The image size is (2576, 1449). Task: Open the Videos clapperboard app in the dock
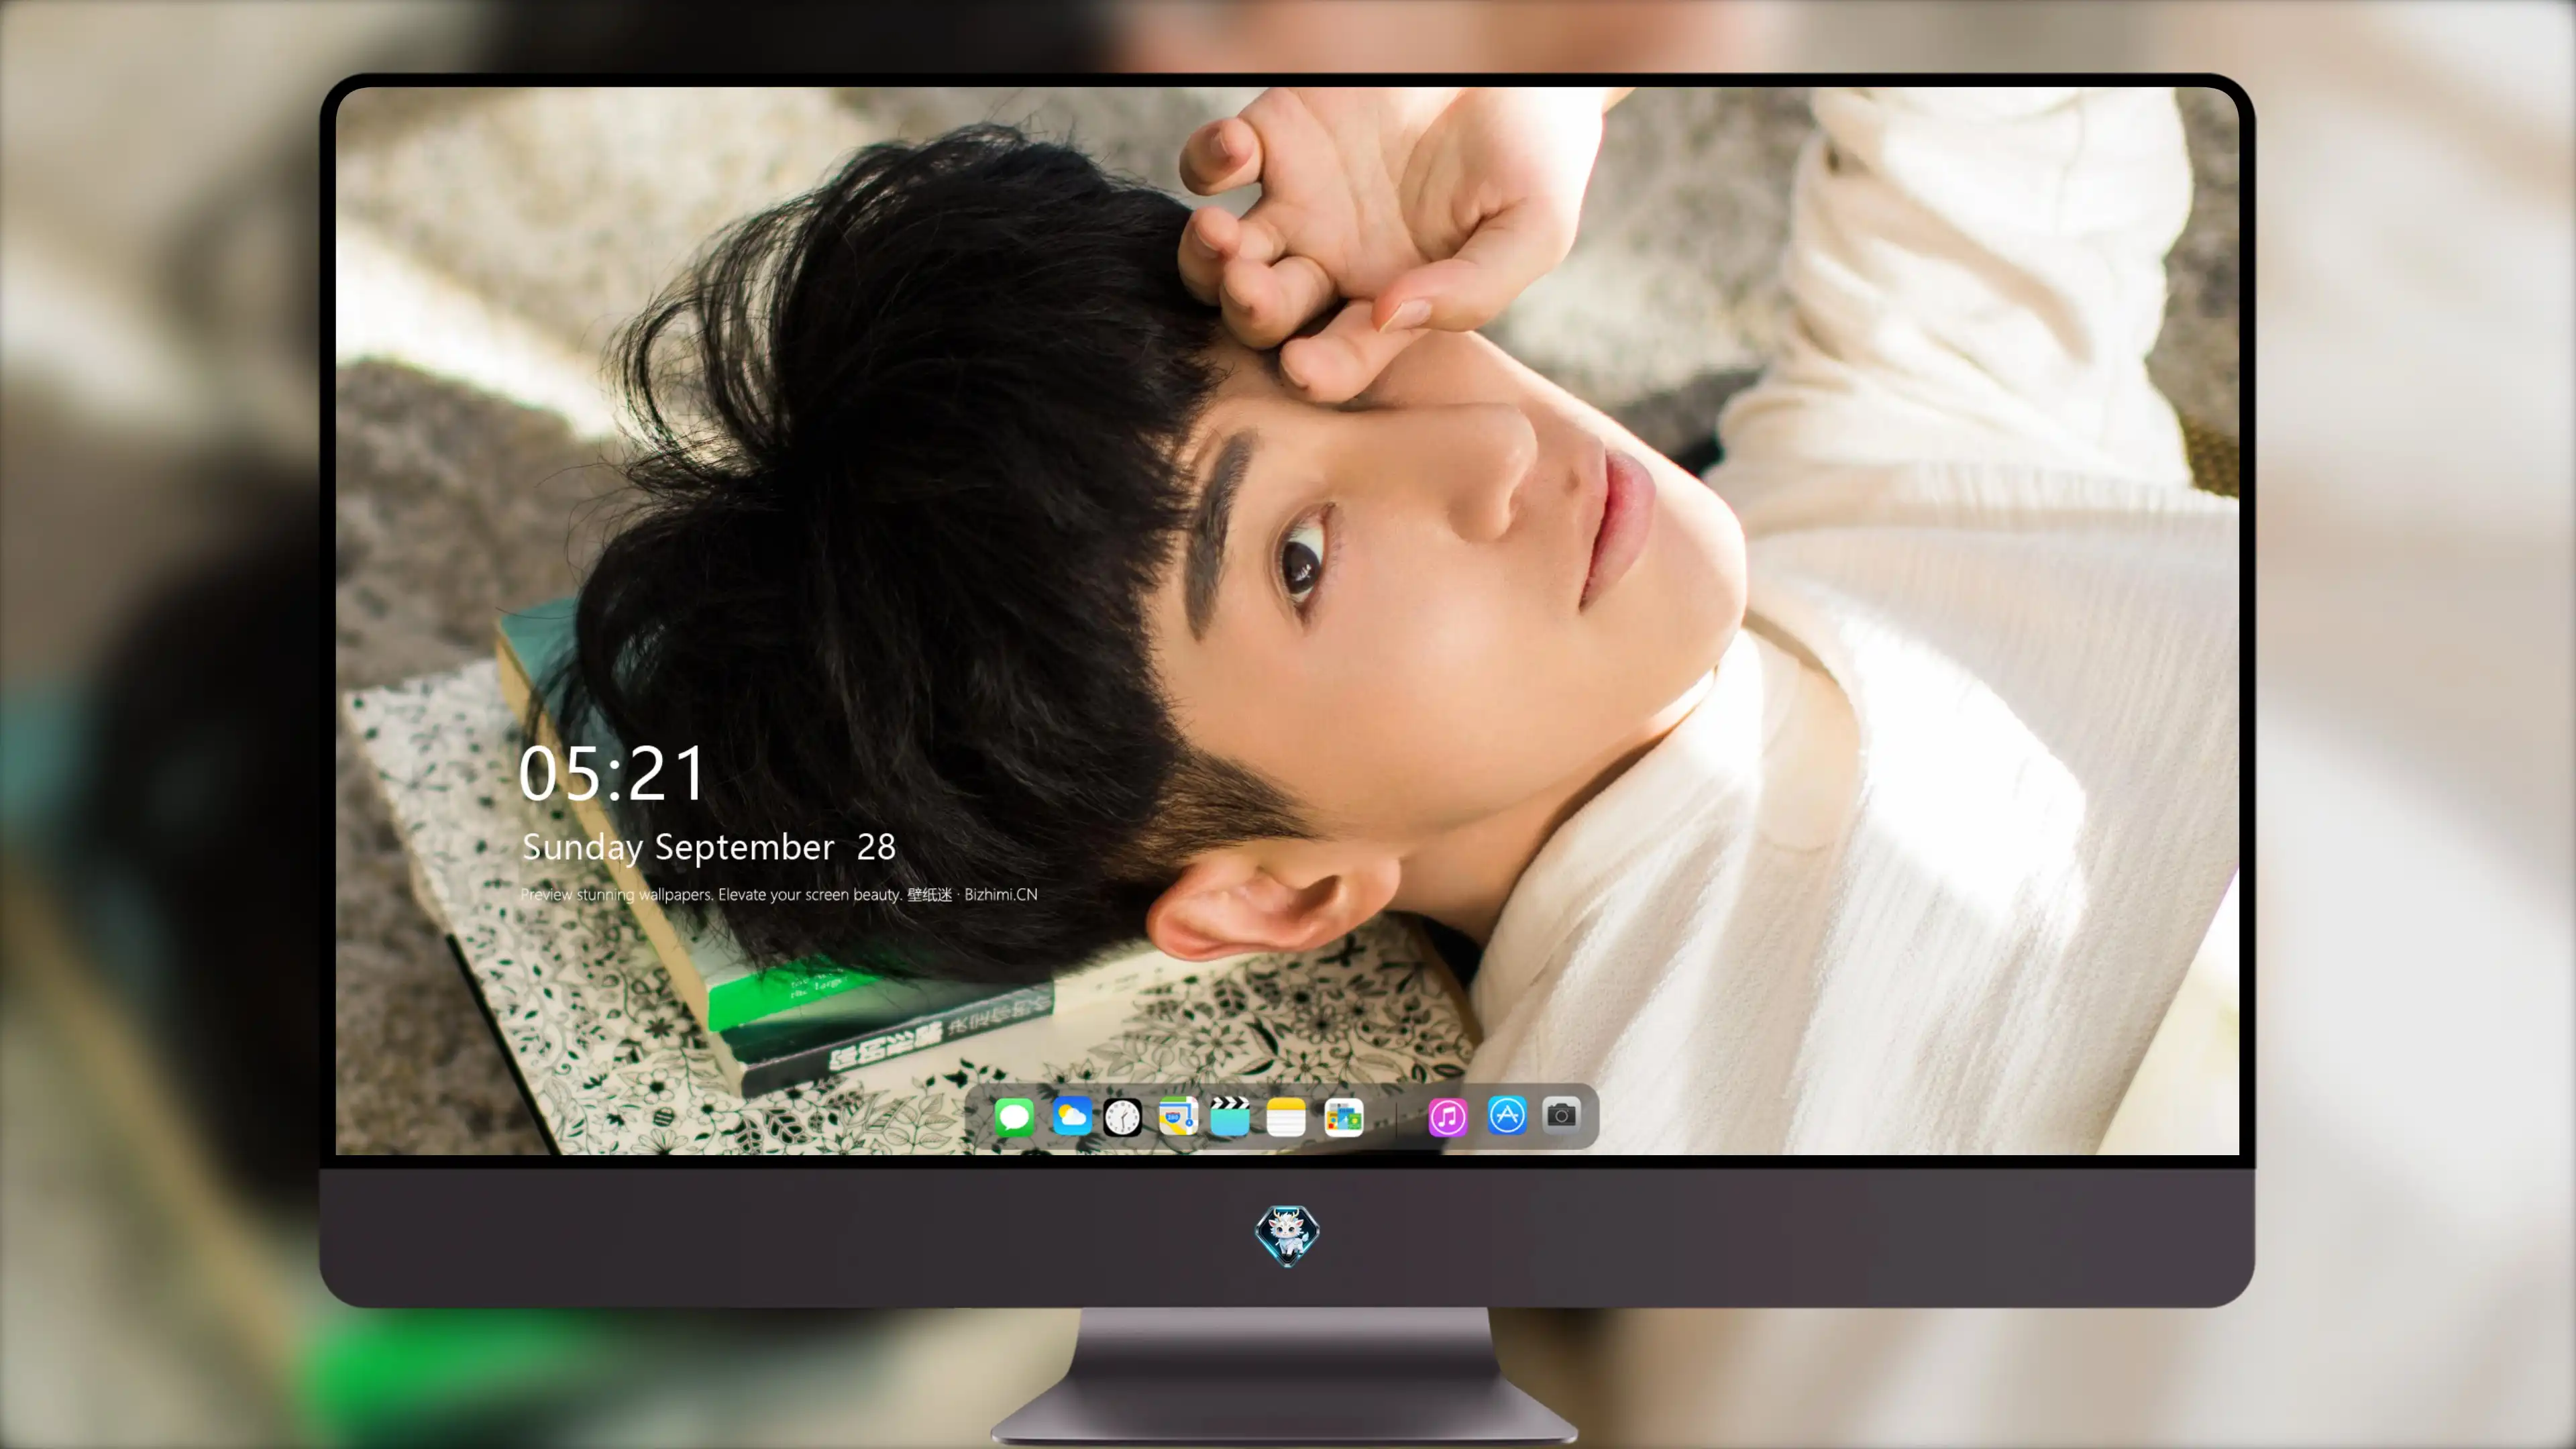1230,1116
